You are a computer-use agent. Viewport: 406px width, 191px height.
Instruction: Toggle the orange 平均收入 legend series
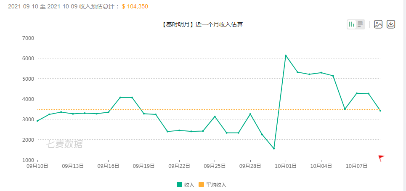click(x=212, y=185)
